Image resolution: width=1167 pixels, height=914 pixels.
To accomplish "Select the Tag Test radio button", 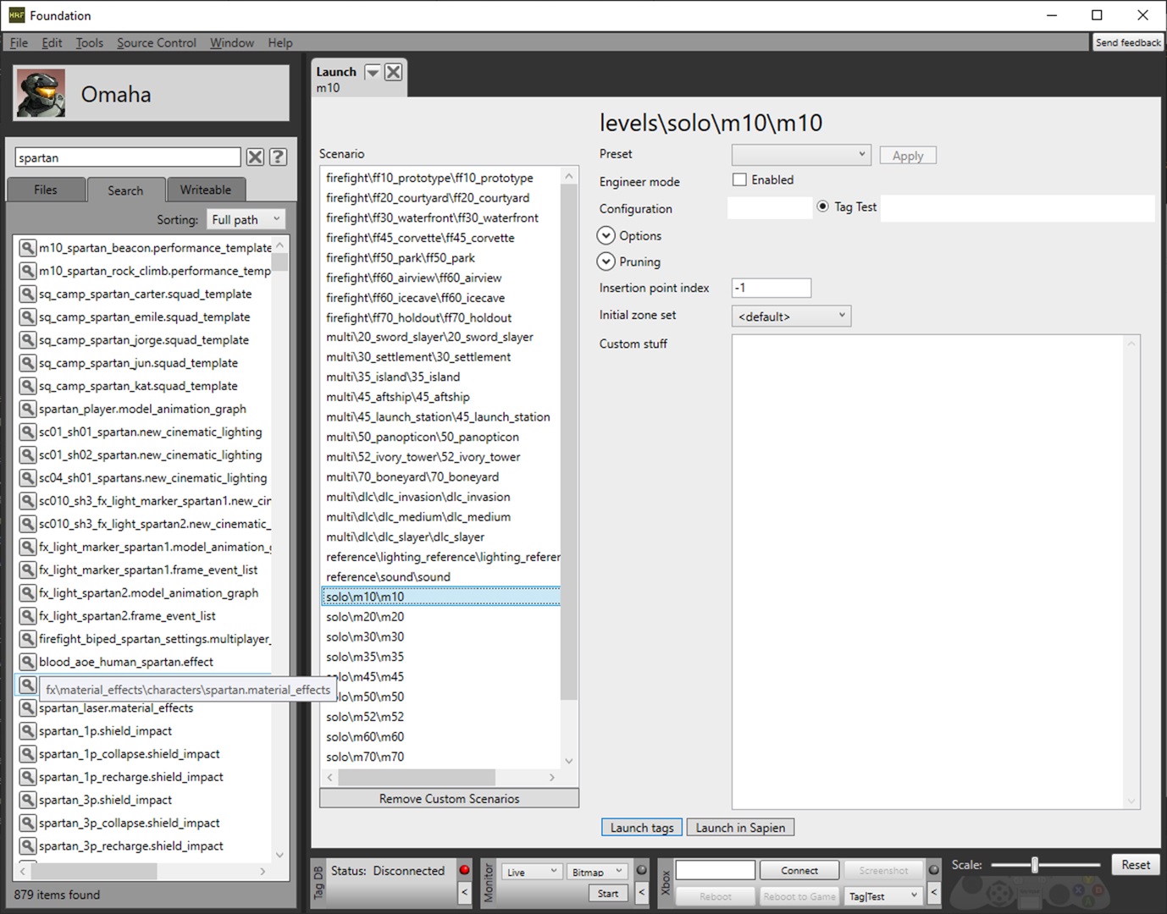I will tap(822, 206).
